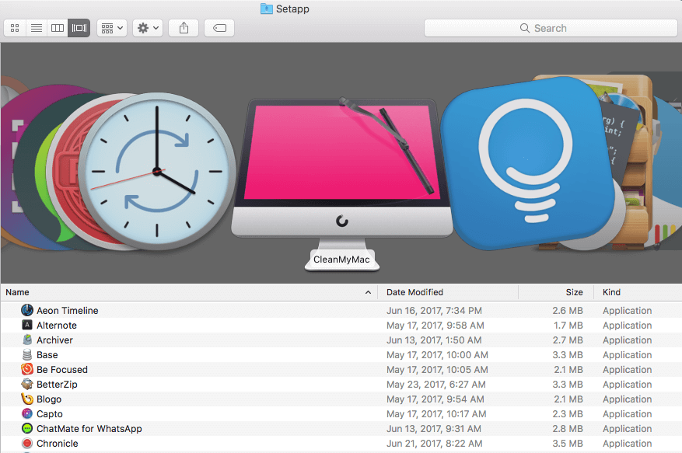
Task: Click Application kind in Capto row
Action: click(x=628, y=414)
